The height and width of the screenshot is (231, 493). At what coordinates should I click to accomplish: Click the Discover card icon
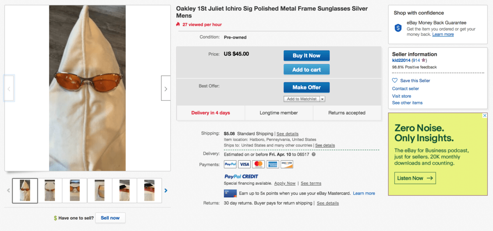pyautogui.click(x=286, y=165)
